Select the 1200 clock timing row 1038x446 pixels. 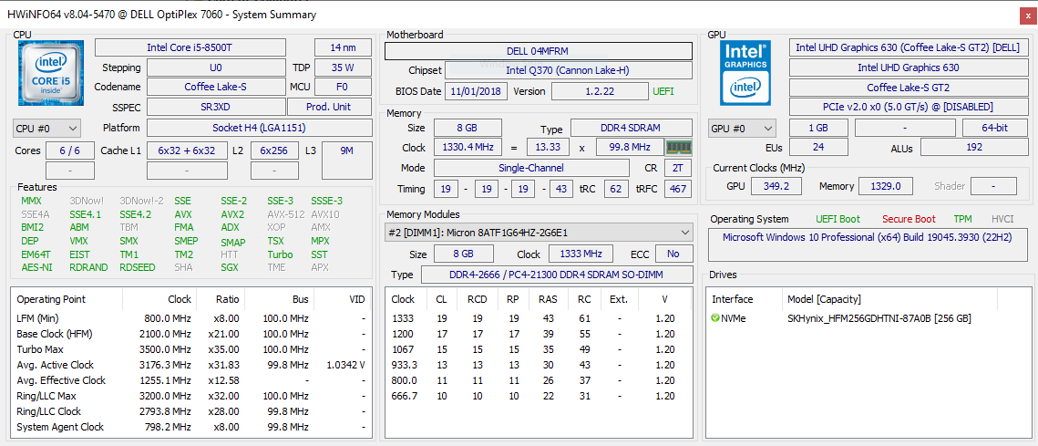tap(539, 334)
